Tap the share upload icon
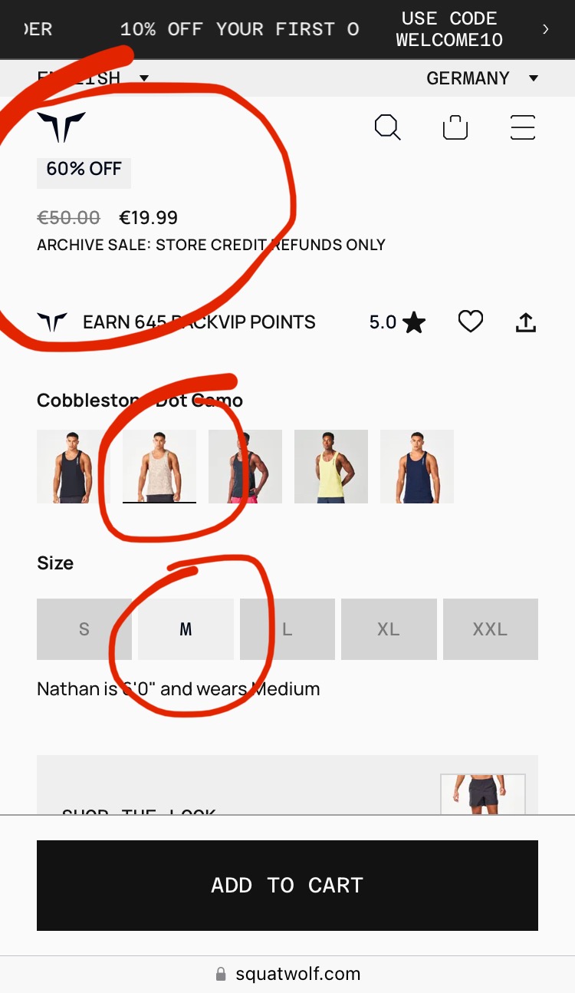The height and width of the screenshot is (993, 575). [526, 322]
